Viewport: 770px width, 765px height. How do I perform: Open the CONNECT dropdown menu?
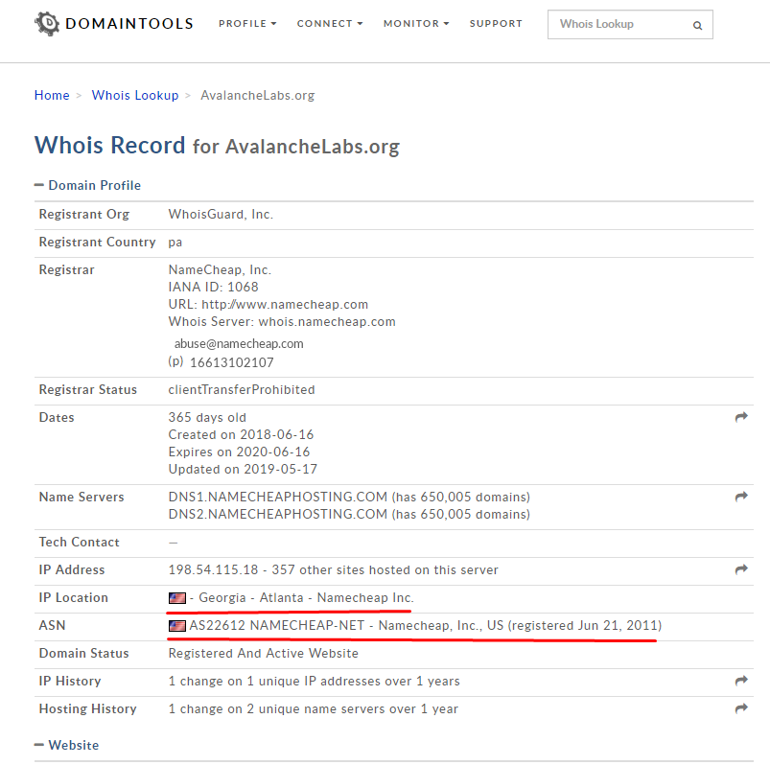[330, 23]
